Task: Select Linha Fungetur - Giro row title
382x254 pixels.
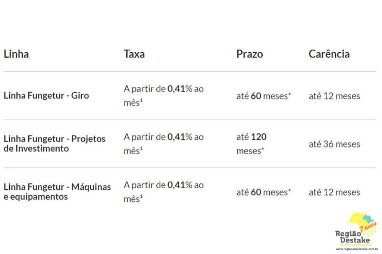Action: pyautogui.click(x=46, y=95)
